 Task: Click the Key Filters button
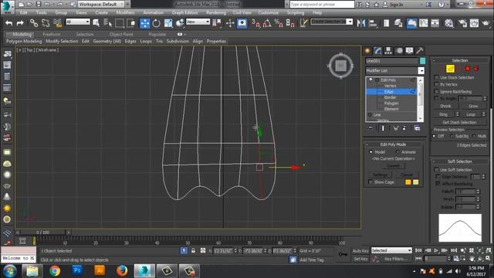[x=396, y=259]
